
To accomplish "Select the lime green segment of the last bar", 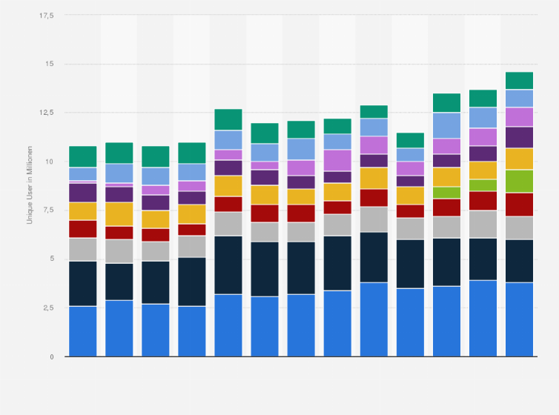I will [520, 182].
